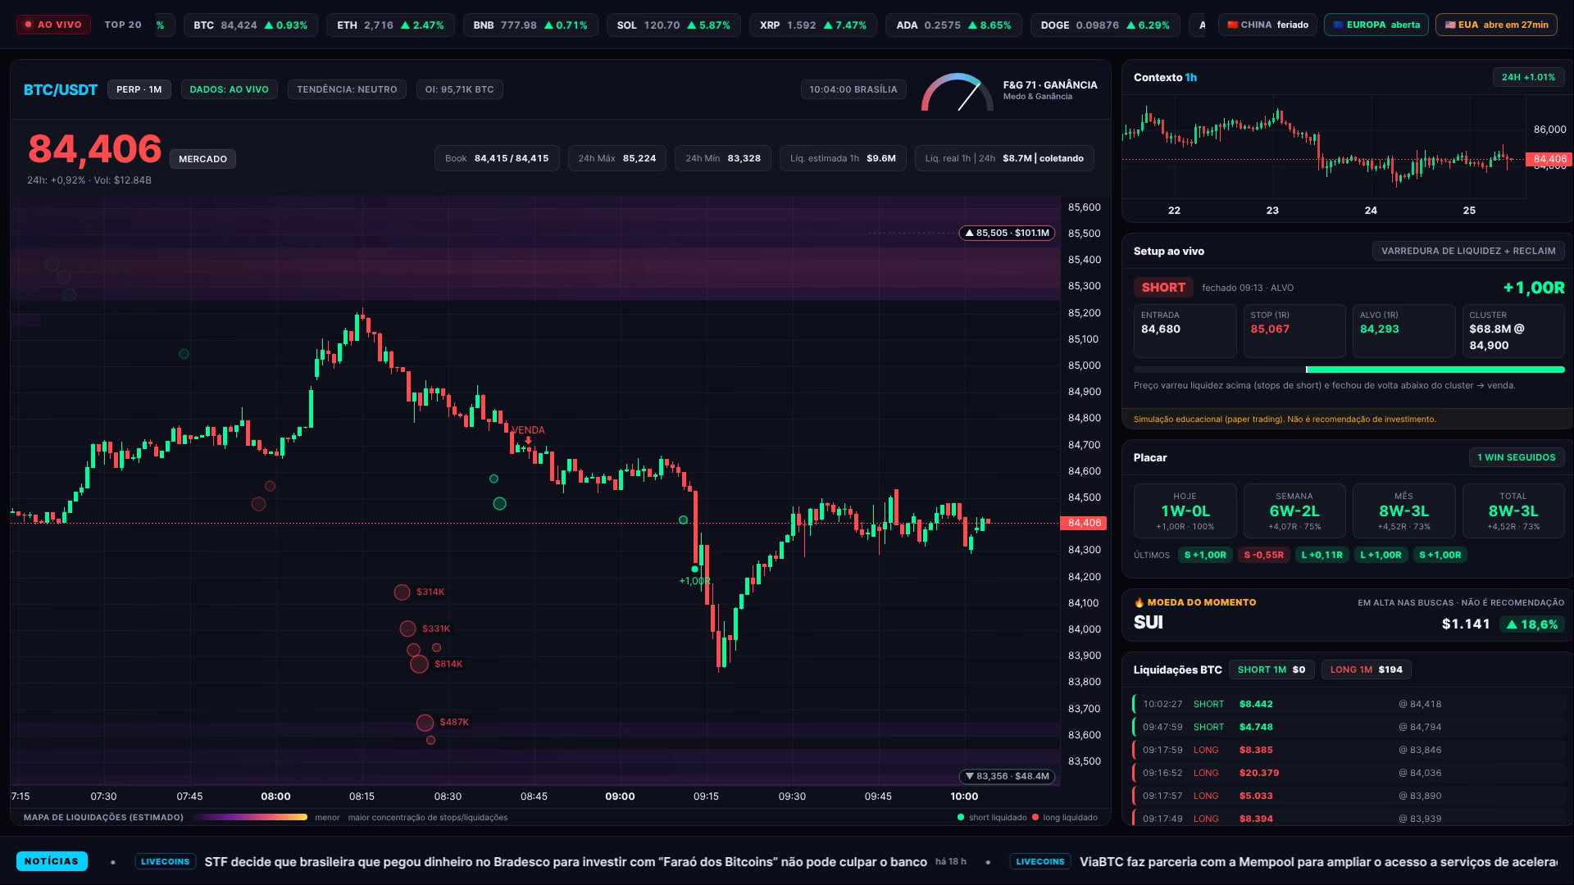Viewport: 1574px width, 885px height.
Task: Select the TOTAL 8W-3L scoreboard card
Action: 1513,511
